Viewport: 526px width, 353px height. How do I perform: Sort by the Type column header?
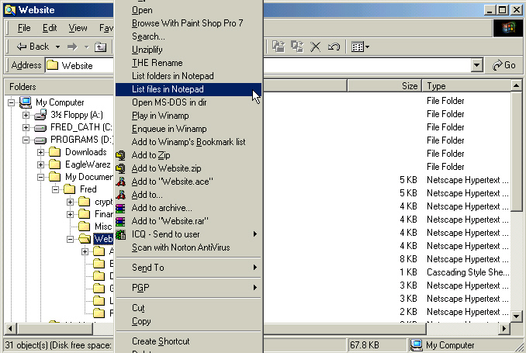pos(466,86)
